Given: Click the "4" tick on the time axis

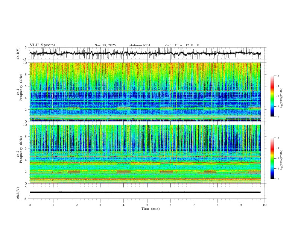Looking at the screenshot, I should click(123, 205).
